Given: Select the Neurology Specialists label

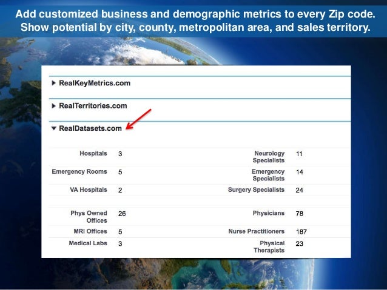Looking at the screenshot, I should [x=269, y=157].
